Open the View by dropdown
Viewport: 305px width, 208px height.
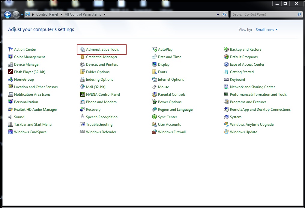pyautogui.click(x=267, y=29)
